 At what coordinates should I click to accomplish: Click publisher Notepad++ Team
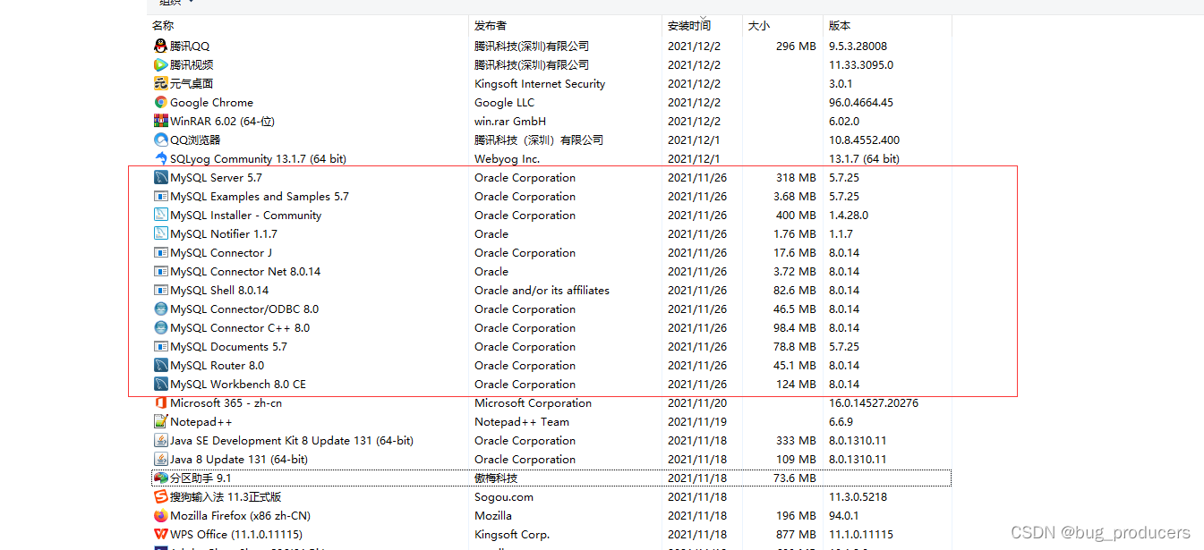(522, 421)
